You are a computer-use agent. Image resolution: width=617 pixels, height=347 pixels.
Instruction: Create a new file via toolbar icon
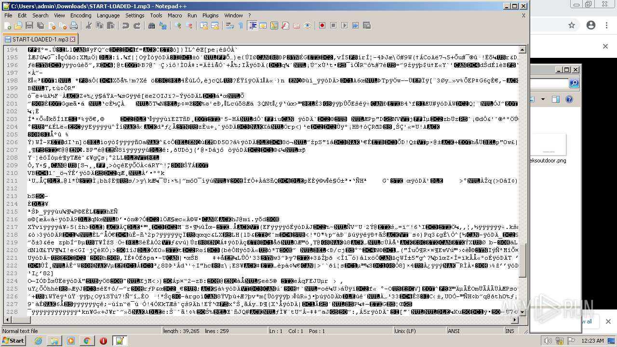[8, 26]
